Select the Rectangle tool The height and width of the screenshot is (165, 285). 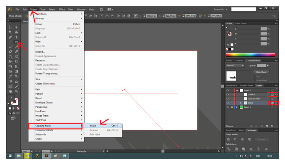click(x=16, y=42)
